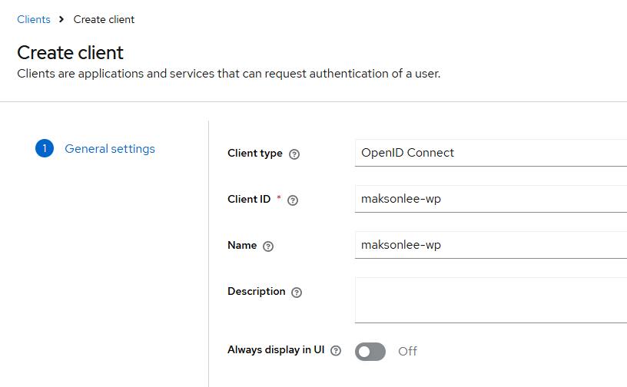Click the Off label next to the switch
This screenshot has height=387, width=627.
(407, 351)
